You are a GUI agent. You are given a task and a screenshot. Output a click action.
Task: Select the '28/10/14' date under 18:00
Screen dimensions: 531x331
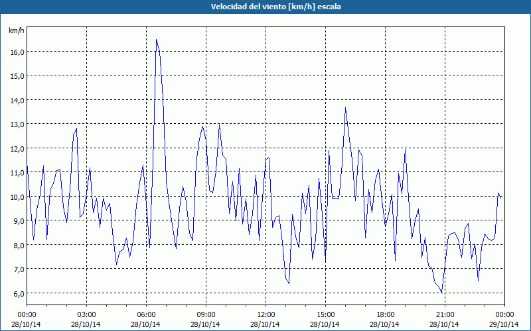(x=384, y=324)
